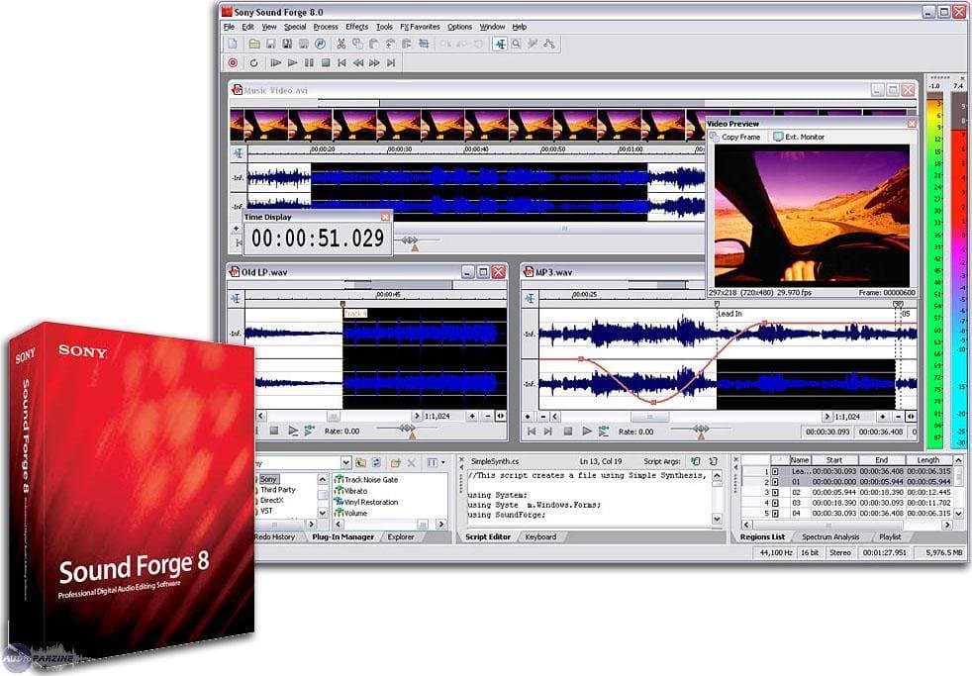Play region 03 in Regions List
The width and height of the screenshot is (972, 676).
point(775,503)
